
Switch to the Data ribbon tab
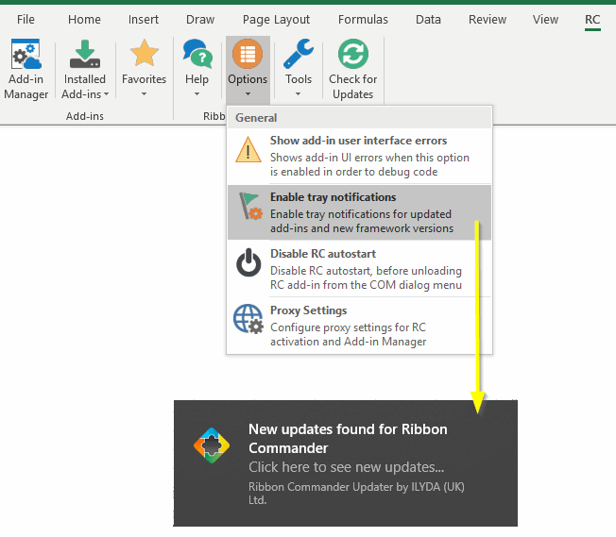428,19
